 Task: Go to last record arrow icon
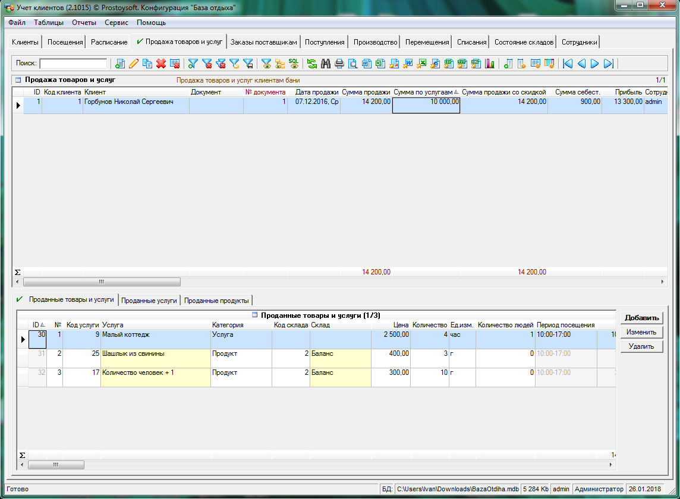pyautogui.click(x=608, y=64)
